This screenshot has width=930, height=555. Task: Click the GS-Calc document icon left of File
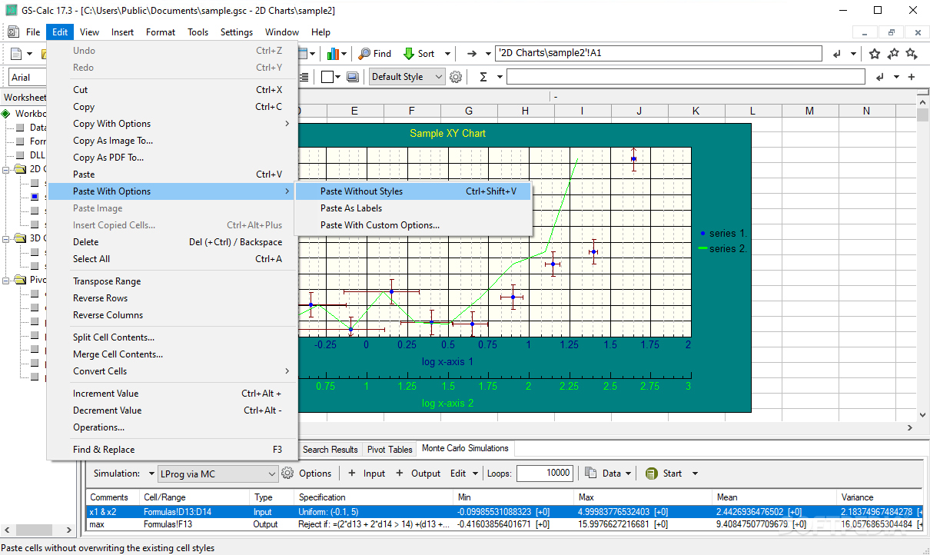pyautogui.click(x=12, y=32)
